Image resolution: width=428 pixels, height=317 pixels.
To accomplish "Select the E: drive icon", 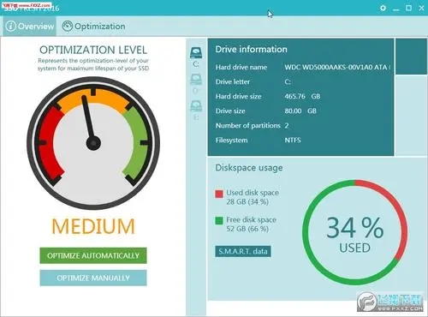I will 196,110.
